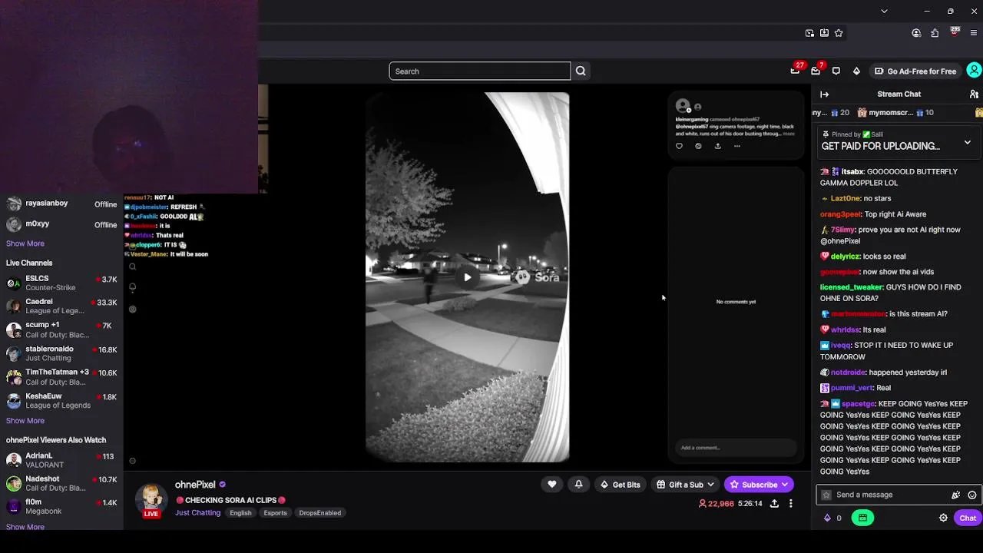Open AdrianL VALORANT channel
Screen dimensions: 983x553
[x=61, y=460]
